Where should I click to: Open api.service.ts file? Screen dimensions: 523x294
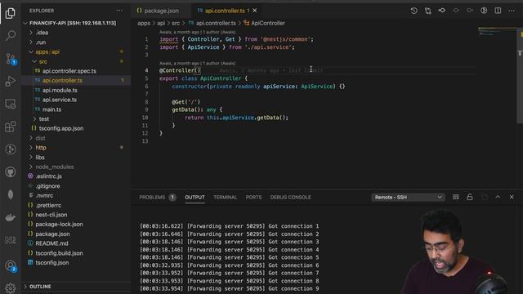tap(60, 100)
